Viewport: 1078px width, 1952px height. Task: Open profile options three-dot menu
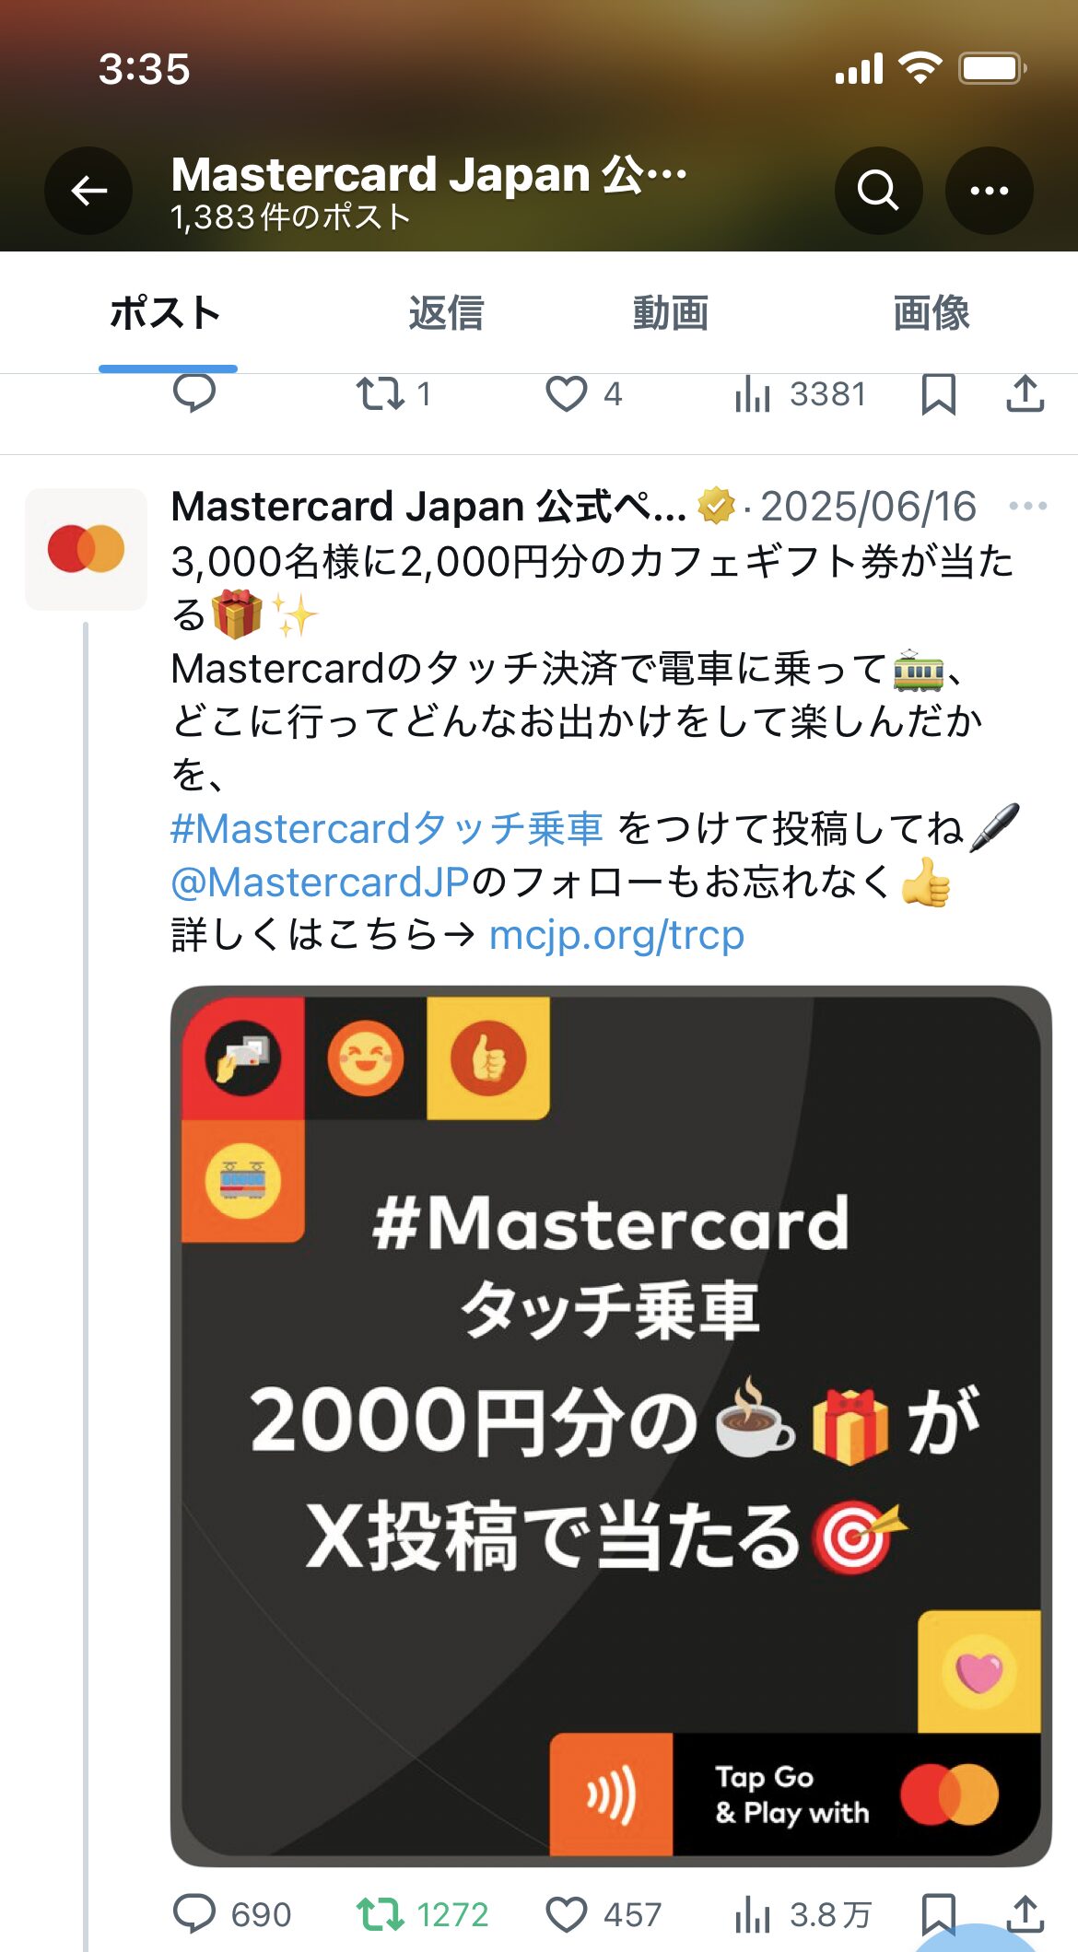tap(989, 191)
